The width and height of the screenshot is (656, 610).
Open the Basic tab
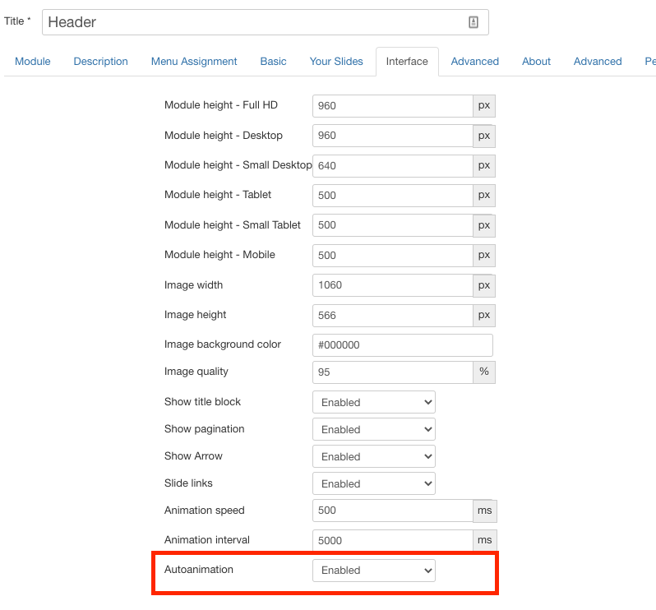pos(274,62)
